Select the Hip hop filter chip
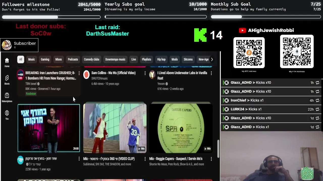The image size is (323, 181). click(x=161, y=60)
